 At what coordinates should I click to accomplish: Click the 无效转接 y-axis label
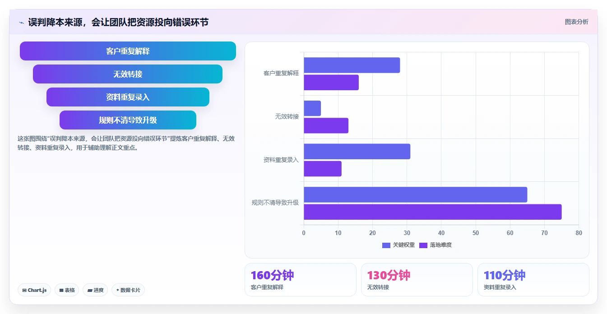coord(287,116)
